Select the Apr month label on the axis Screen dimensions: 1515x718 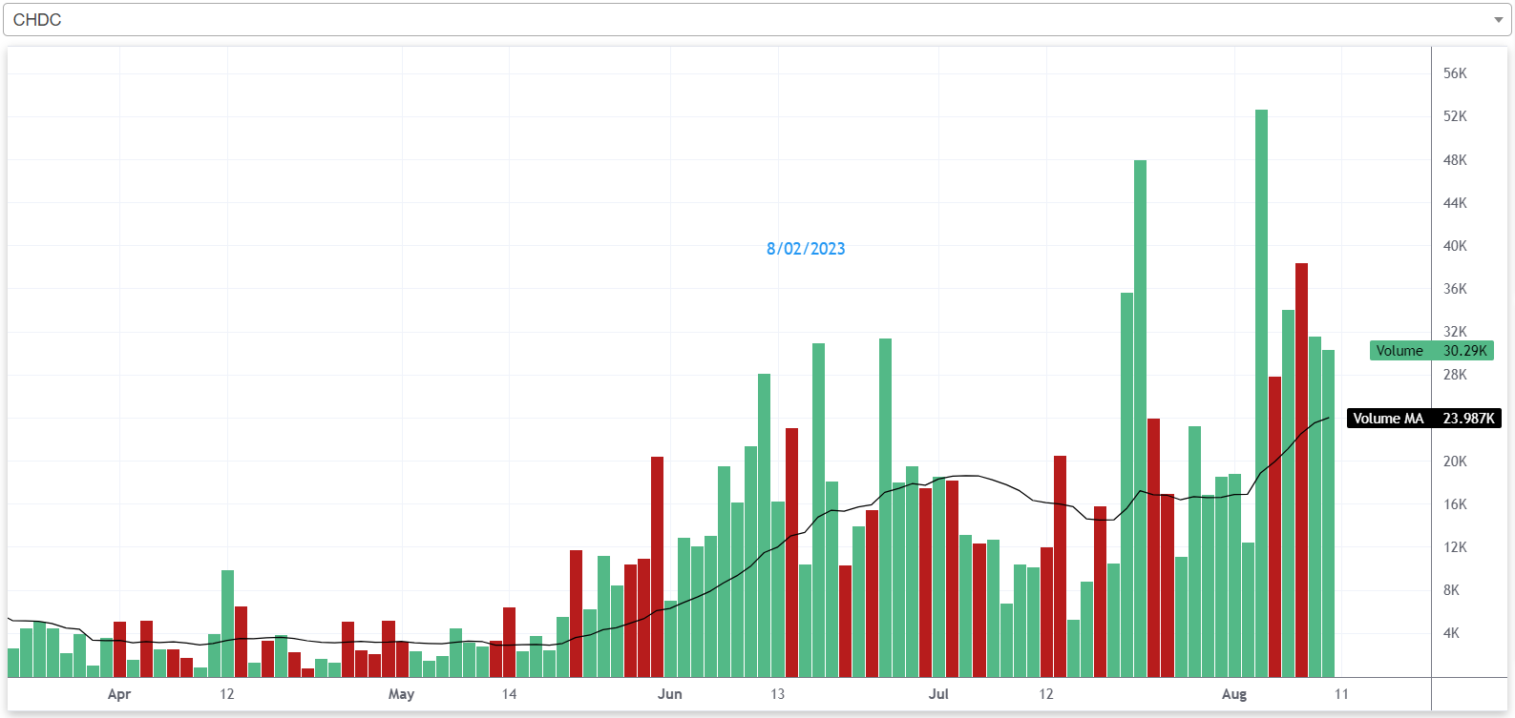click(118, 694)
